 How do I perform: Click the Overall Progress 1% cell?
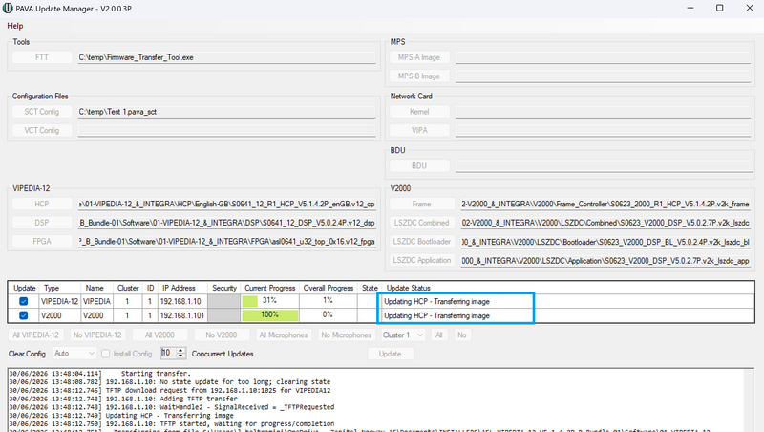click(x=328, y=301)
